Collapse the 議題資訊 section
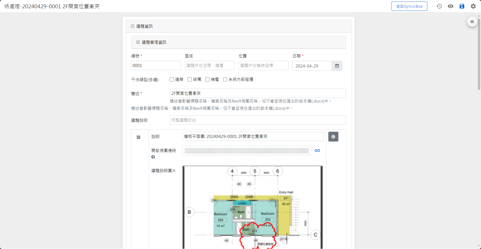 [133, 26]
